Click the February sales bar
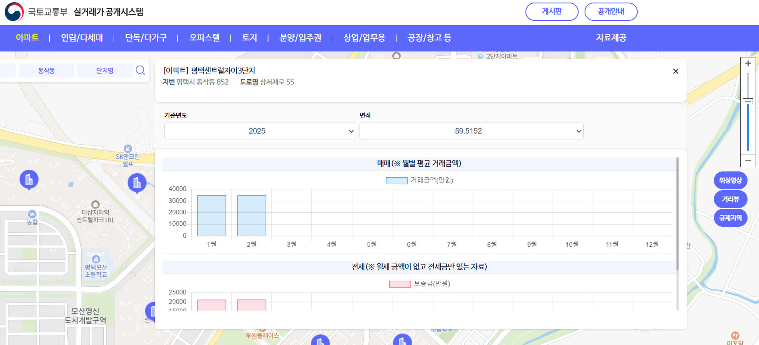 252,216
